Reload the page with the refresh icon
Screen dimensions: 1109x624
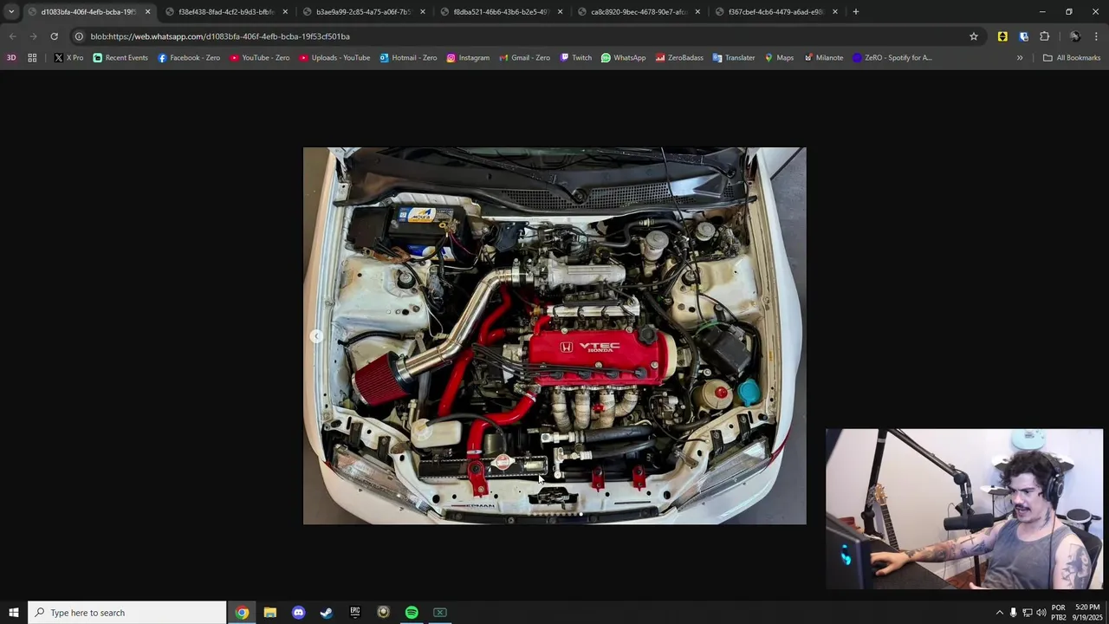point(54,36)
